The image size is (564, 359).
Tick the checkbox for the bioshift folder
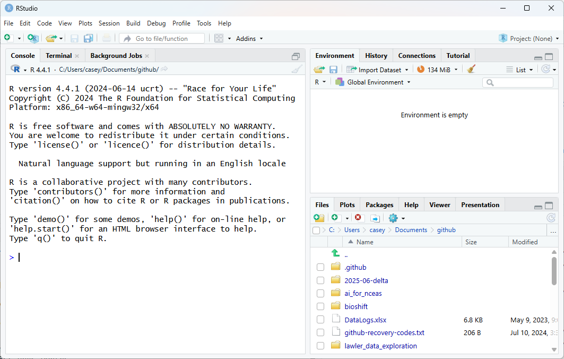click(x=320, y=306)
